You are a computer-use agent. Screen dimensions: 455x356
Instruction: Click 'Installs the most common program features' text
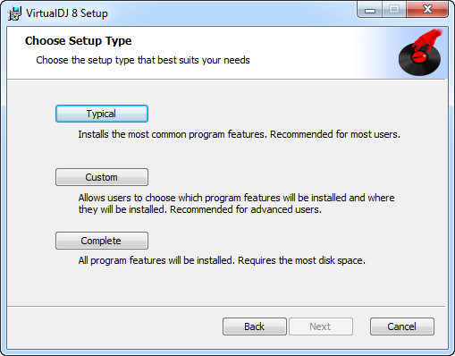point(172,134)
